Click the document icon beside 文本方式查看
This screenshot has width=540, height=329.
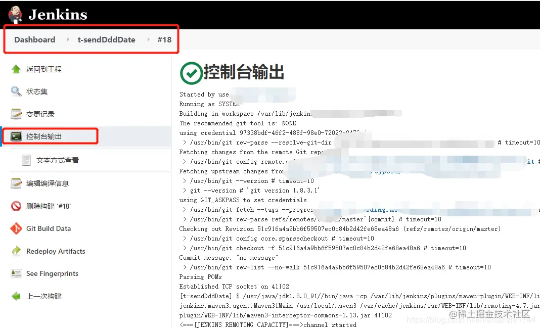pyautogui.click(x=26, y=160)
